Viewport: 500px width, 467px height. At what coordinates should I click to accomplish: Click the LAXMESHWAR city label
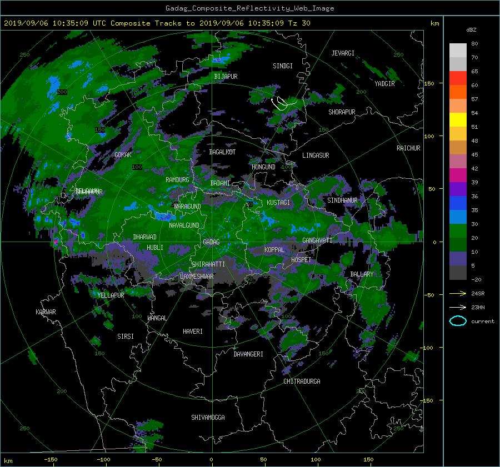point(197,277)
